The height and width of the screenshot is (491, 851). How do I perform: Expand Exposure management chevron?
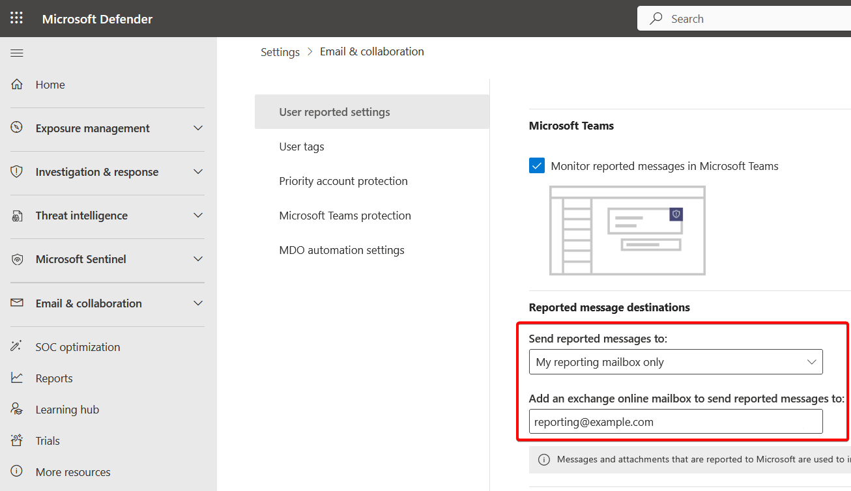[x=198, y=128]
